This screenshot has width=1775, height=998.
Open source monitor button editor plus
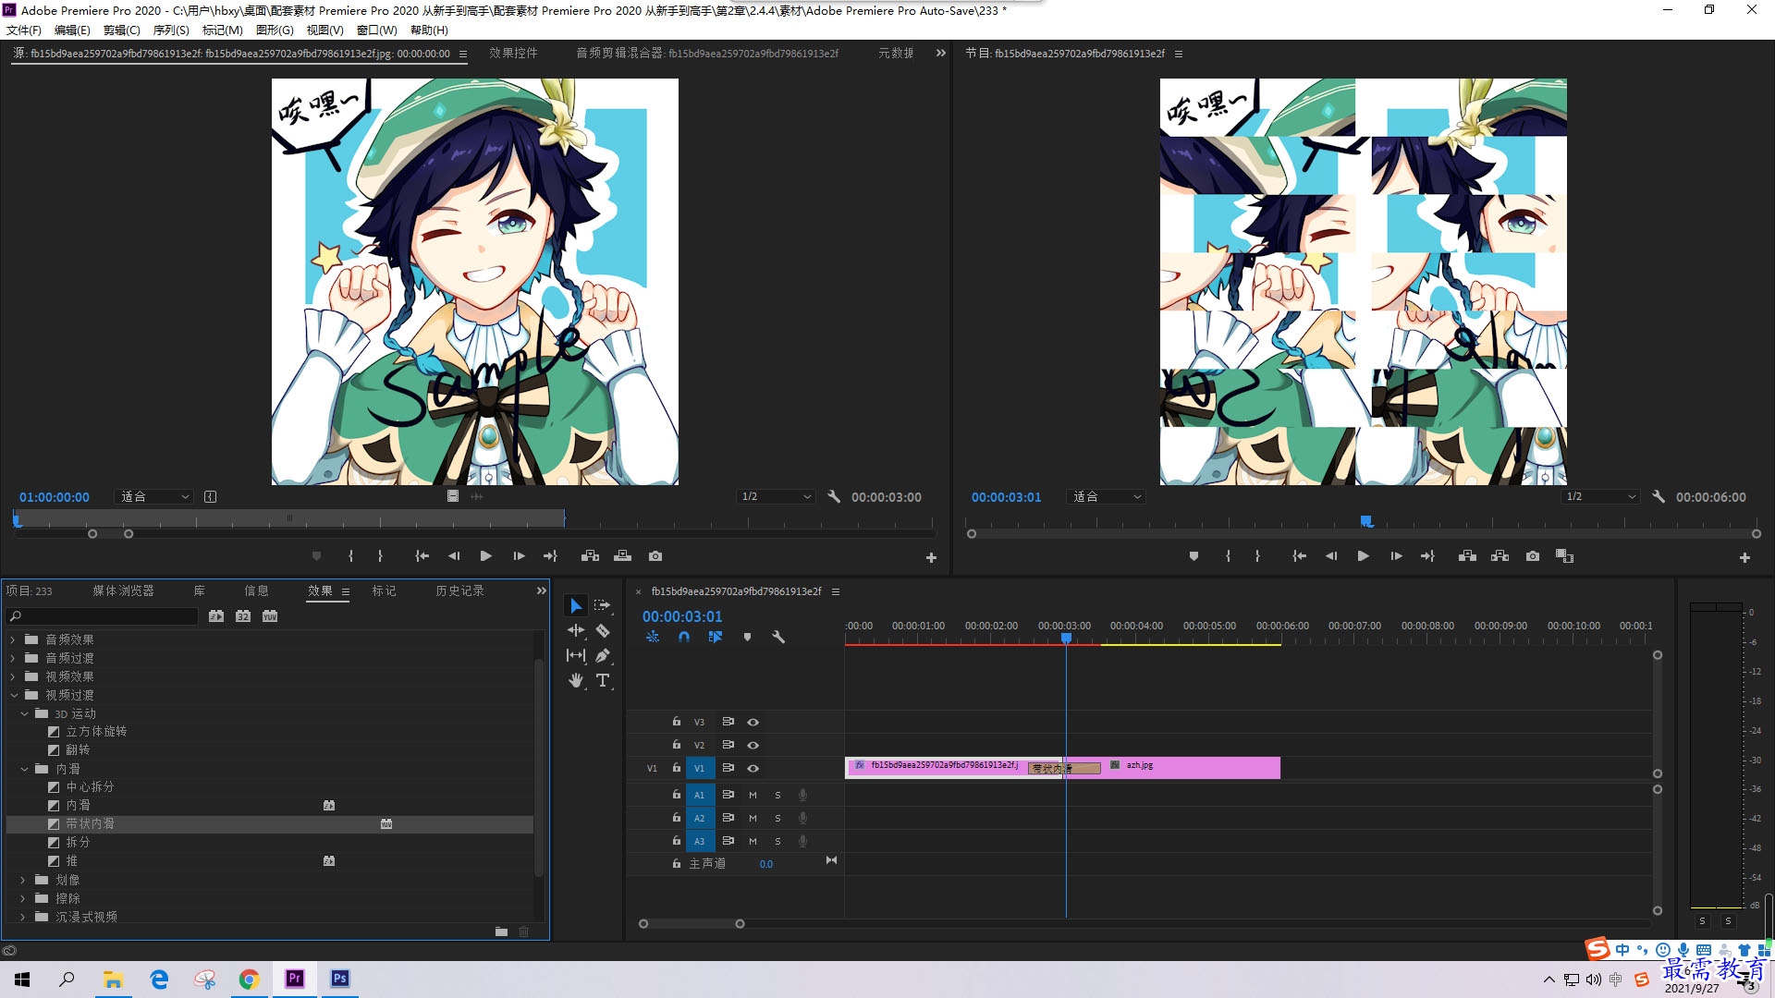(x=931, y=558)
